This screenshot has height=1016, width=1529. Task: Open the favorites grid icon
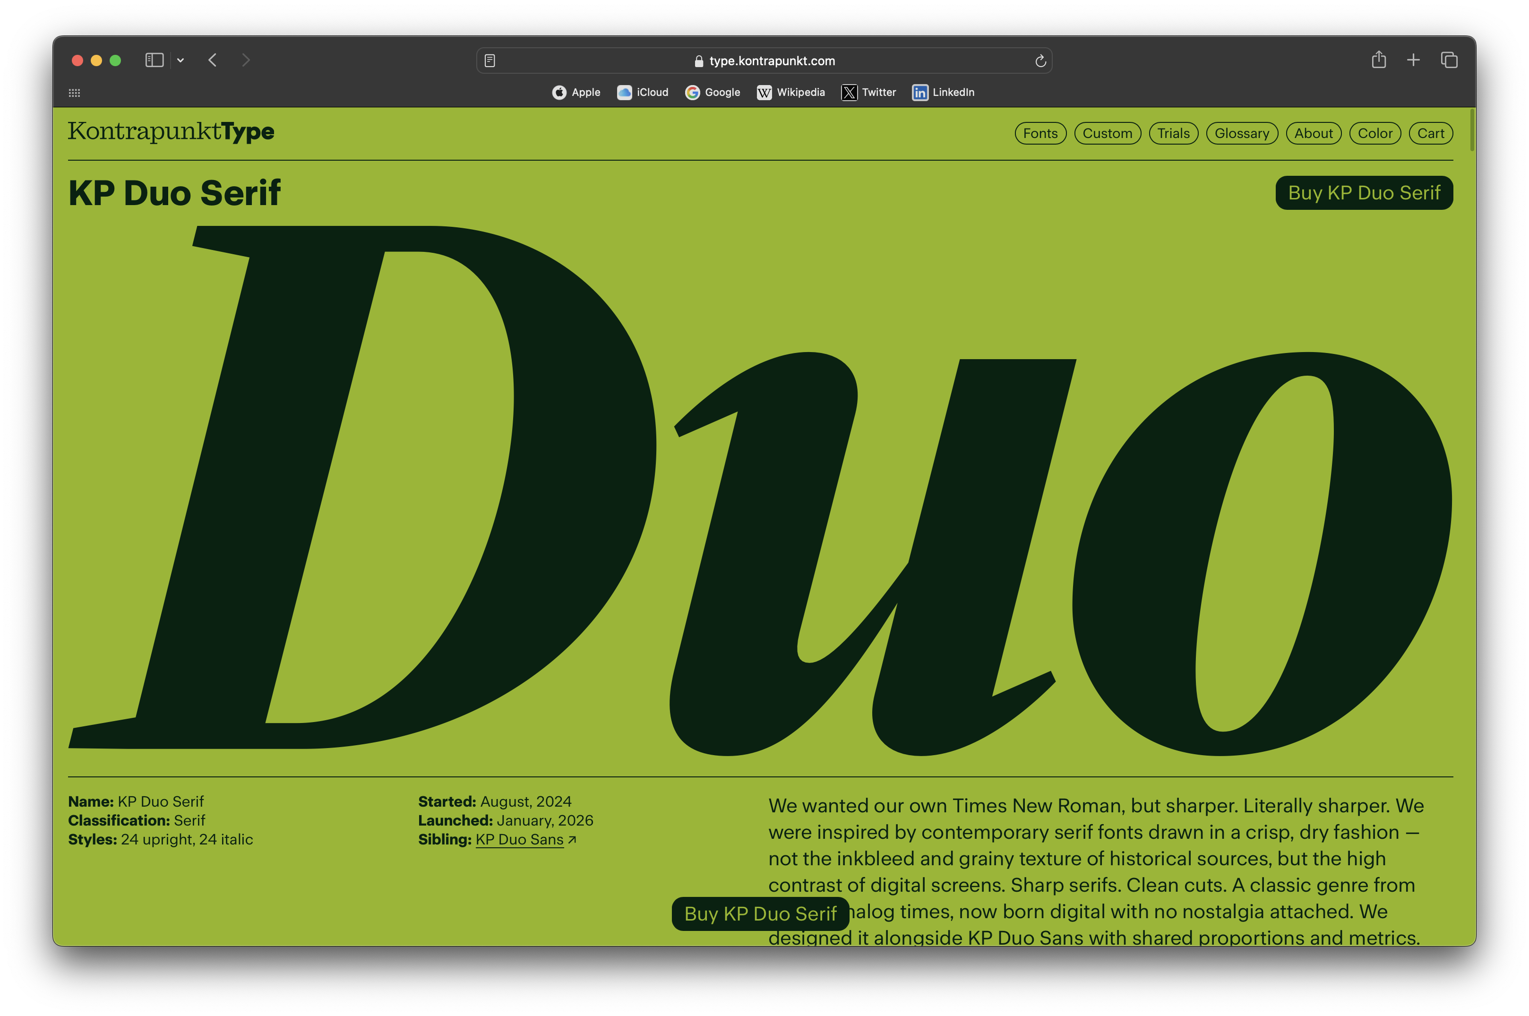pos(75,93)
